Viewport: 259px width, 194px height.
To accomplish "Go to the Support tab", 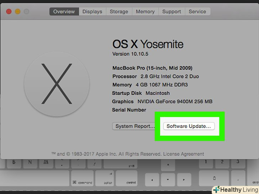I will tap(171, 11).
